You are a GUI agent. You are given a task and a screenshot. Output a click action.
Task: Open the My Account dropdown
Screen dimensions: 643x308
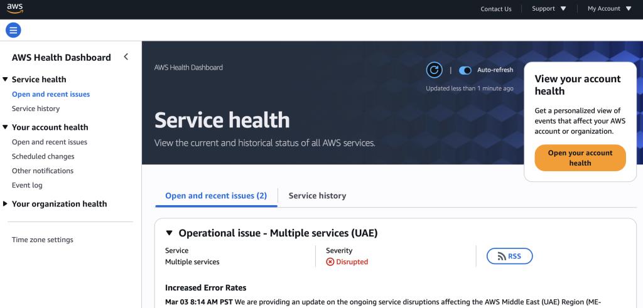(609, 9)
